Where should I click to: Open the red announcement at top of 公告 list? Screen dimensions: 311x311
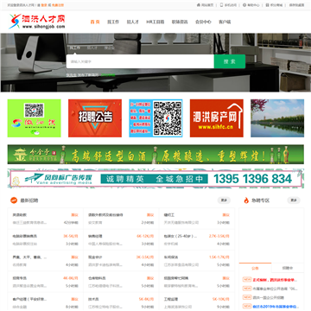coord(275,280)
